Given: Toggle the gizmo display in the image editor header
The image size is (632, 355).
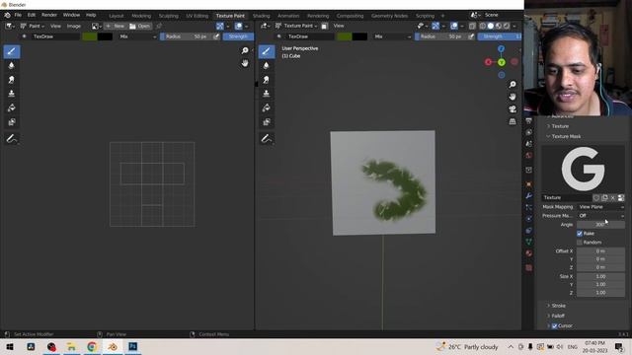Looking at the screenshot, I should 220,27.
